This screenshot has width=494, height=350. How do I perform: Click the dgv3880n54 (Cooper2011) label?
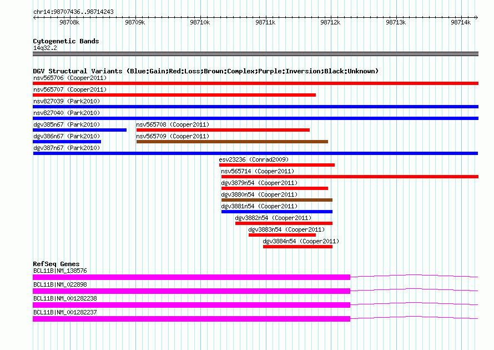coord(259,194)
